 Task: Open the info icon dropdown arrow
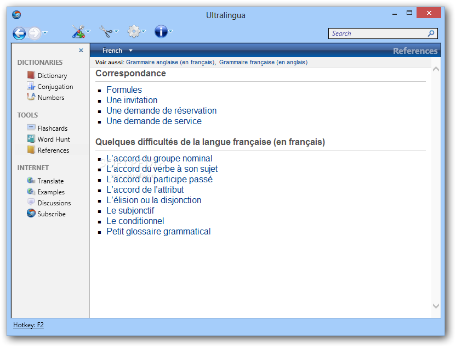(x=170, y=31)
